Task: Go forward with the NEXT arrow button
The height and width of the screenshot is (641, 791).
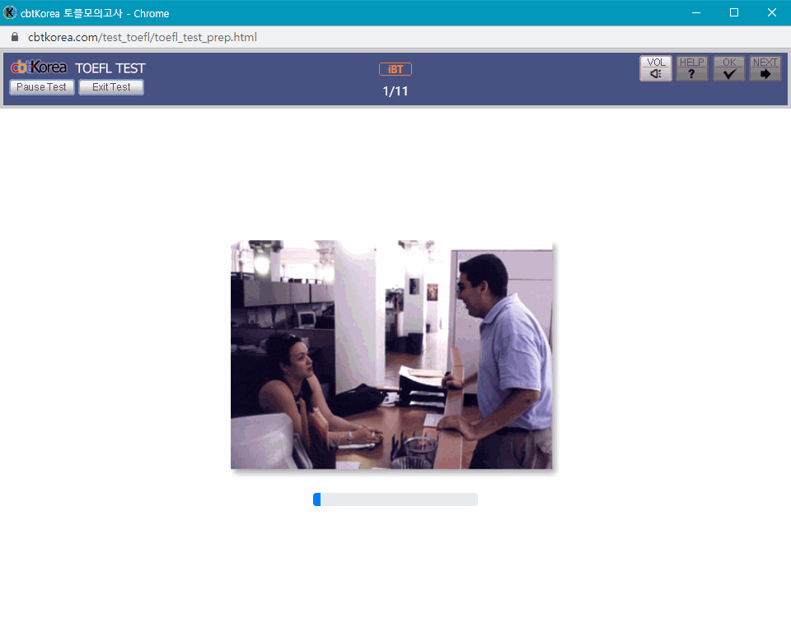Action: click(x=765, y=68)
